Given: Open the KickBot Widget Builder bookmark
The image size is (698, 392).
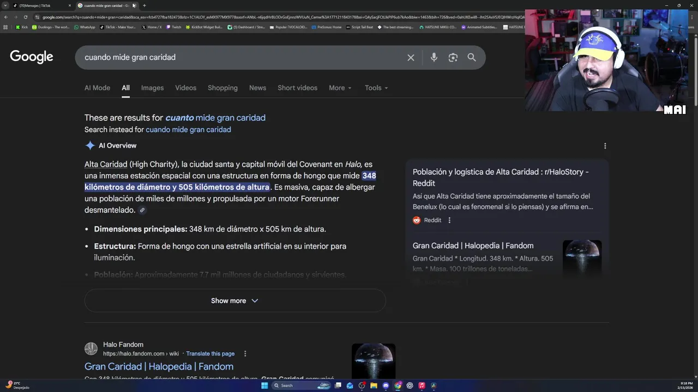Looking at the screenshot, I should (204, 27).
